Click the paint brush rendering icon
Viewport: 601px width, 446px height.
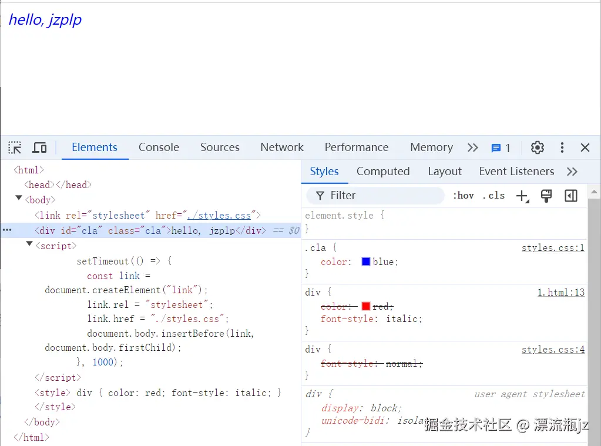[x=546, y=196]
